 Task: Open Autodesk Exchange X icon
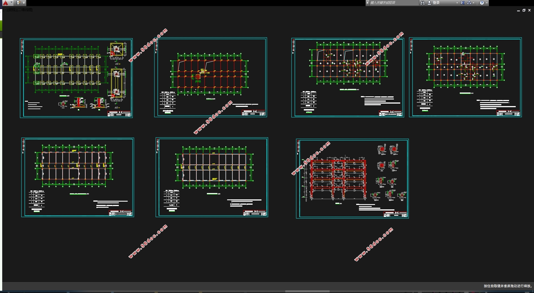coord(463,3)
